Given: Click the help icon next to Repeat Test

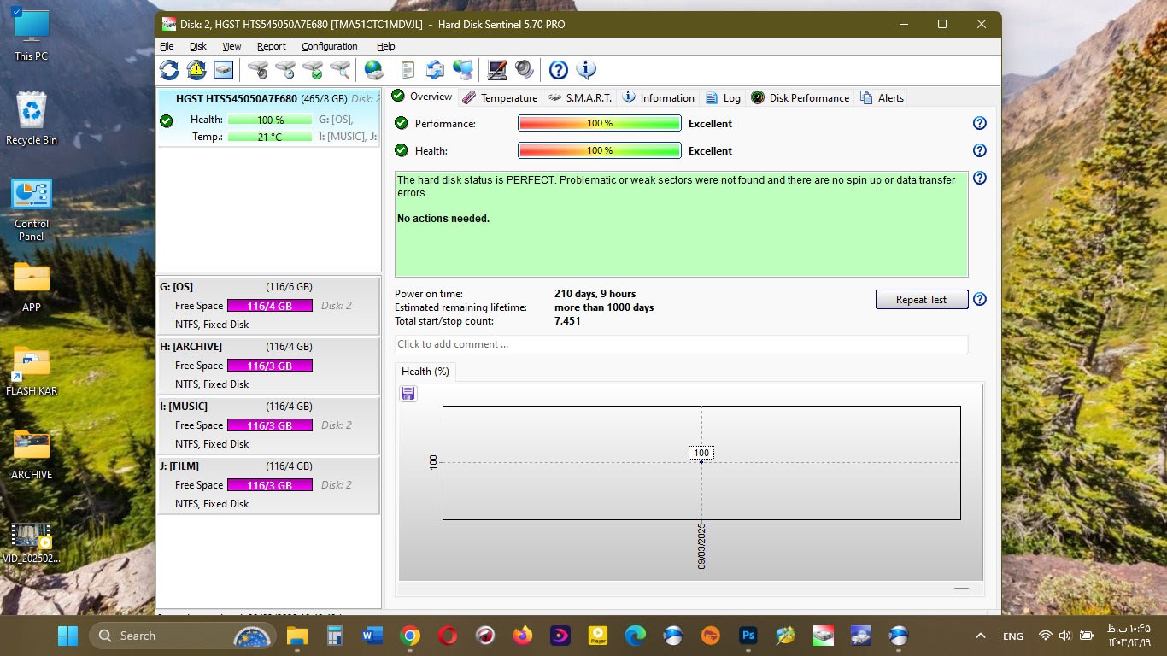Looking at the screenshot, I should (x=980, y=300).
